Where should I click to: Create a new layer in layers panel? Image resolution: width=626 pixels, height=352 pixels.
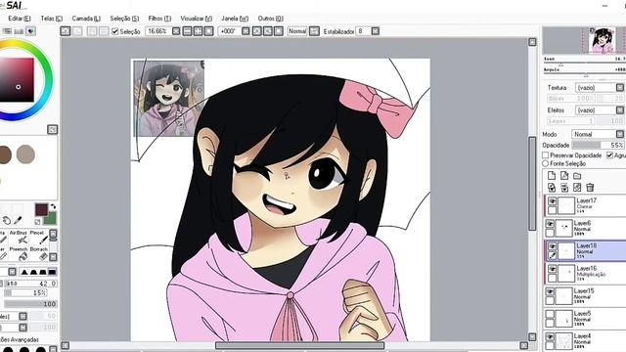point(552,176)
